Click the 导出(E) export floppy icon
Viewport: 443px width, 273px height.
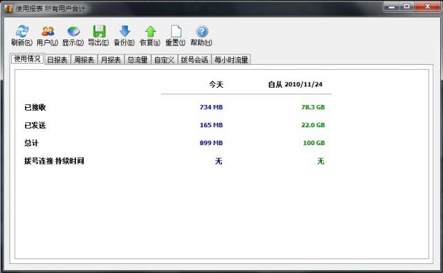pyautogui.click(x=99, y=31)
